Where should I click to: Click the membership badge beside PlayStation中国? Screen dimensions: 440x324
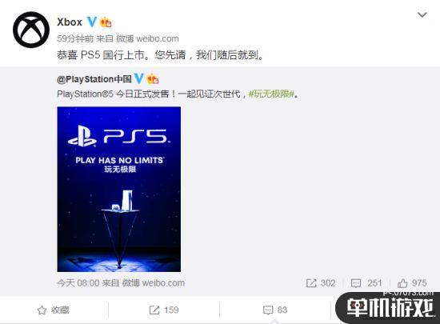(153, 79)
